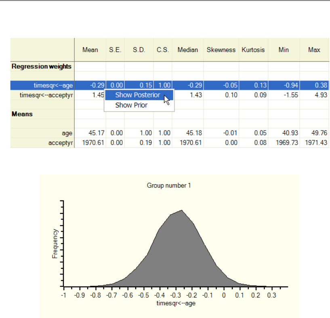Click the Max value 1971.43 for acceptyr

316,143
